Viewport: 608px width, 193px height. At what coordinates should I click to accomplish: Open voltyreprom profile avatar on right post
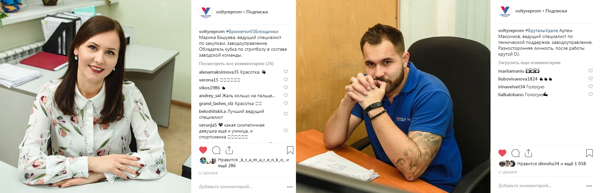click(505, 11)
